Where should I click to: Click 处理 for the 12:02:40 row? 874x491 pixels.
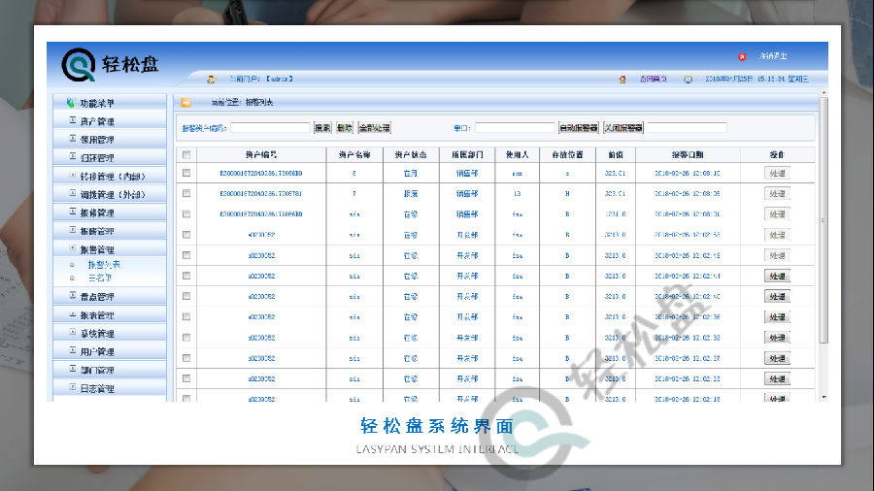coord(777,297)
